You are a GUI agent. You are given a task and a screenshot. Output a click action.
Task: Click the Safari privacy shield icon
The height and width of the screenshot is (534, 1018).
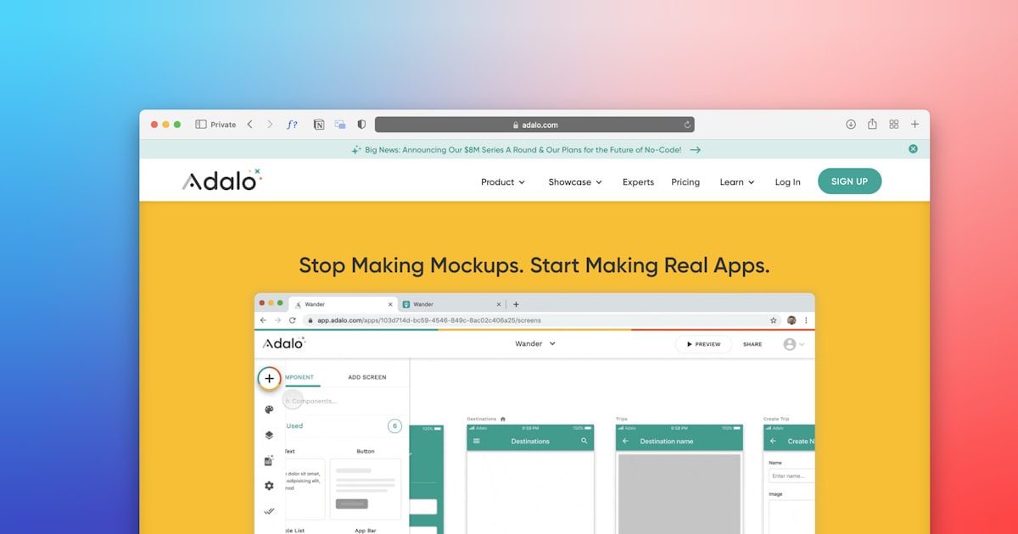point(361,125)
